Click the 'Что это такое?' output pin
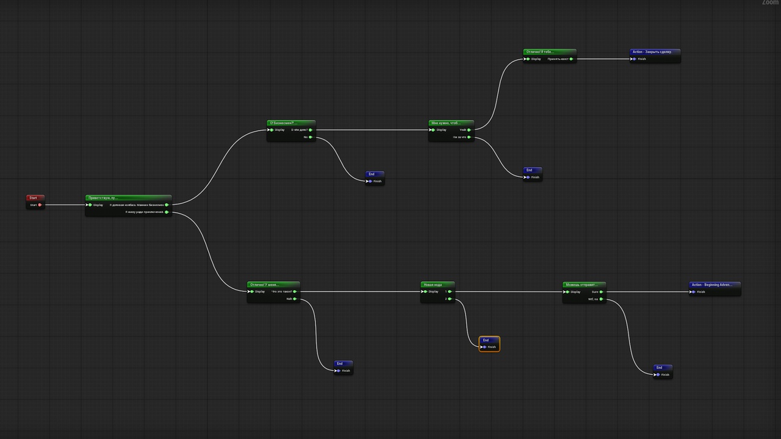Viewport: 781px width, 439px height. tap(295, 291)
